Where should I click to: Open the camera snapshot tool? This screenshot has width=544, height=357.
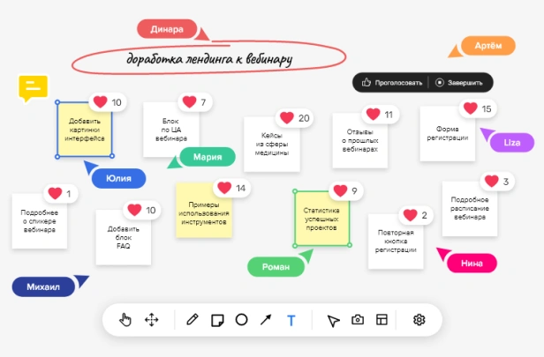click(358, 320)
